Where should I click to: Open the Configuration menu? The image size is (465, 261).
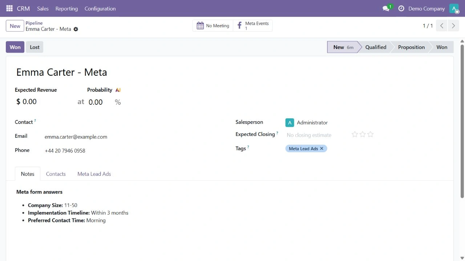point(100,8)
